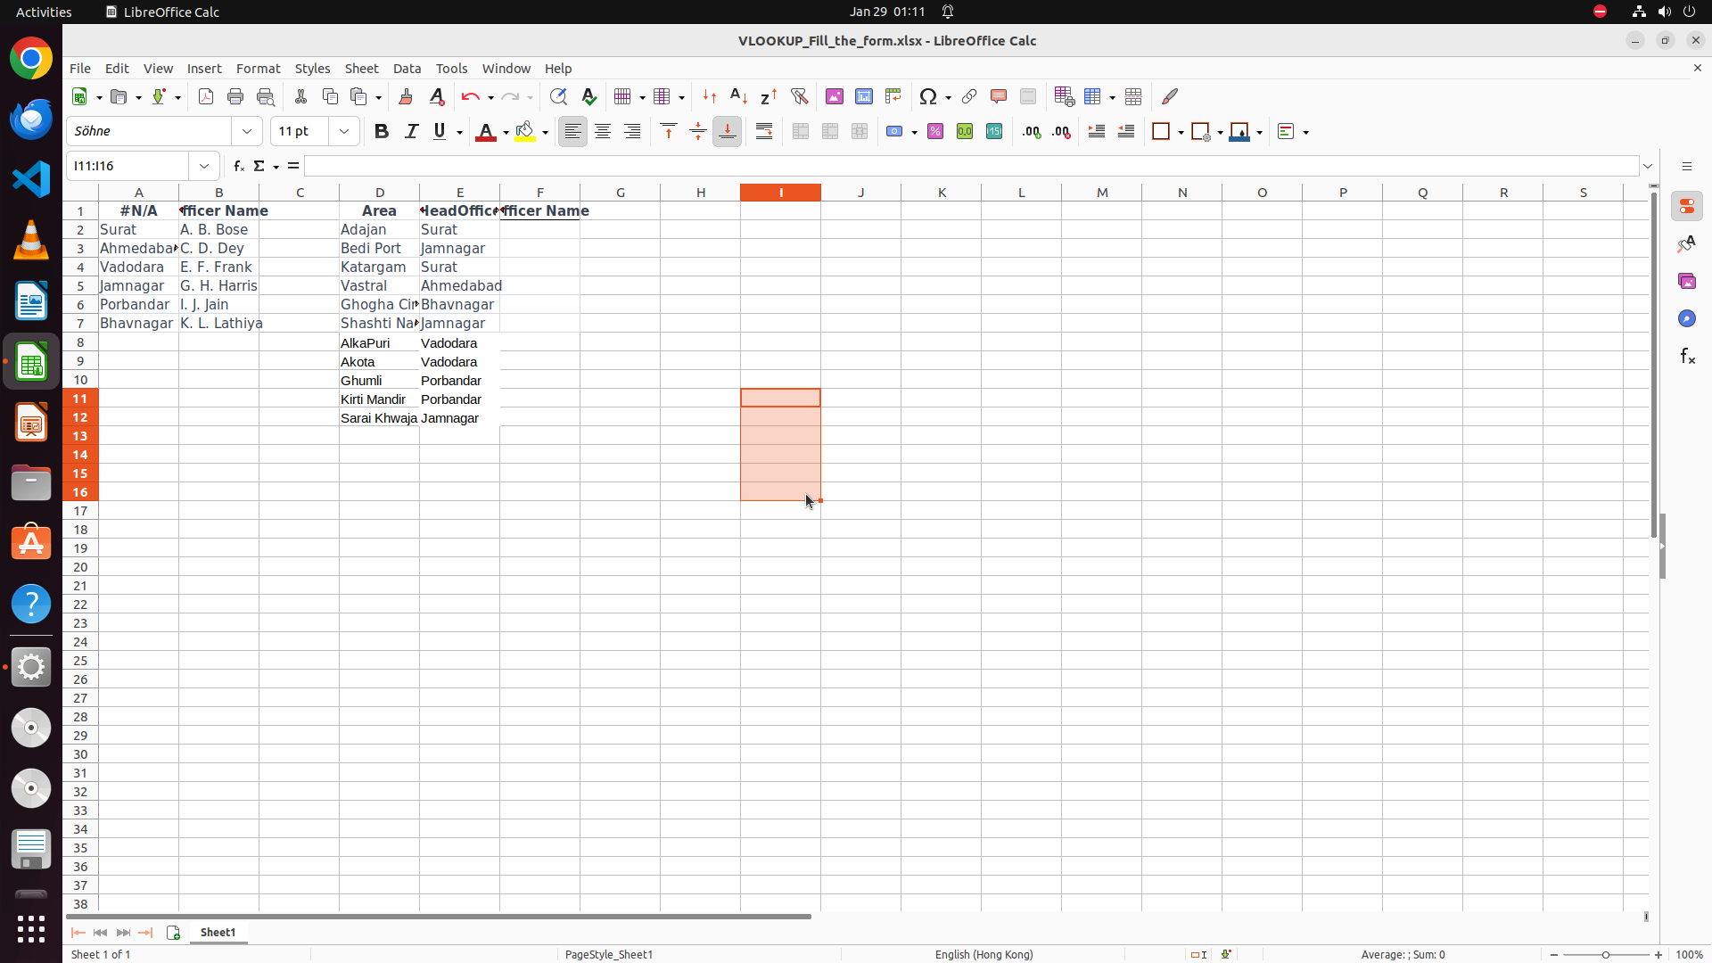Toggle Align Right
This screenshot has height=963, width=1712.
(632, 131)
